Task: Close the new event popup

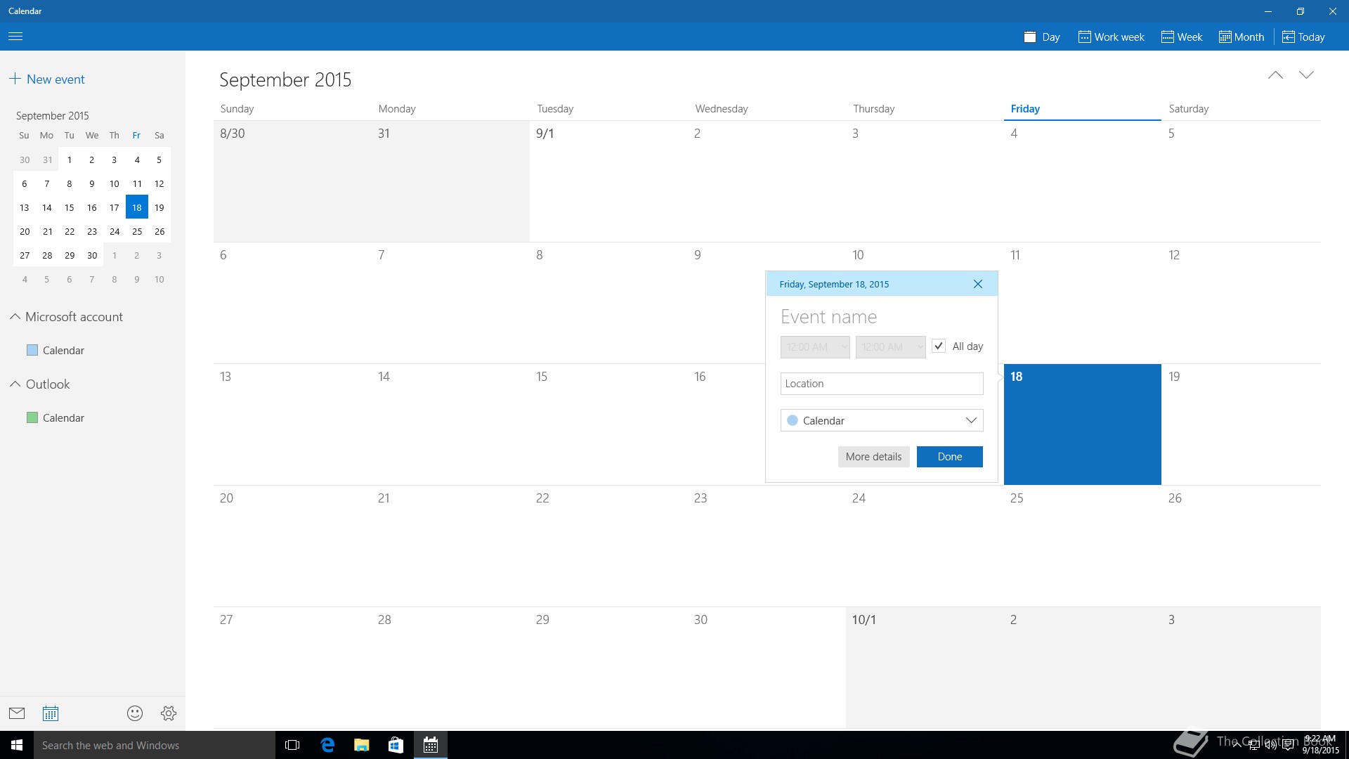Action: [978, 284]
